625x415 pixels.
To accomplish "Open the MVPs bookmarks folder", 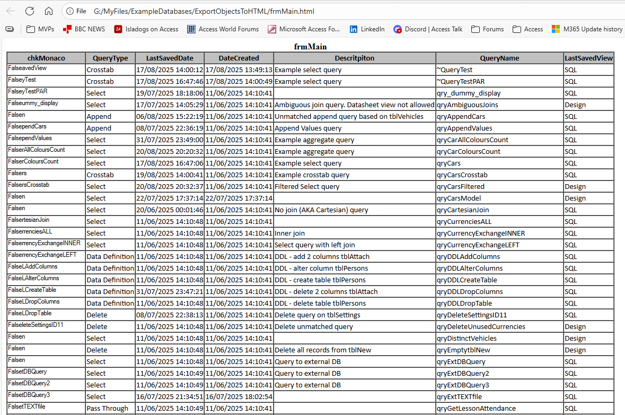I will tap(40, 29).
